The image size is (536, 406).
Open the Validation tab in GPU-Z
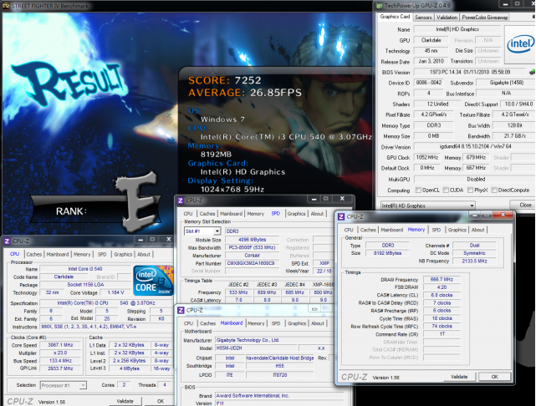coord(447,17)
